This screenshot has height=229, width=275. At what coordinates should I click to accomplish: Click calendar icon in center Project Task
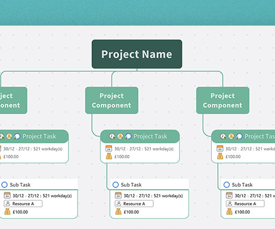109,149
